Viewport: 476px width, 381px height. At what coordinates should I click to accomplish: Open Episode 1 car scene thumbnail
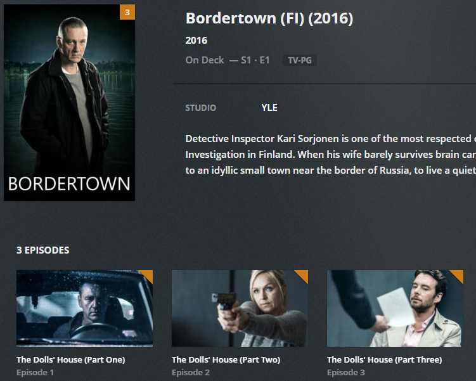(85, 309)
